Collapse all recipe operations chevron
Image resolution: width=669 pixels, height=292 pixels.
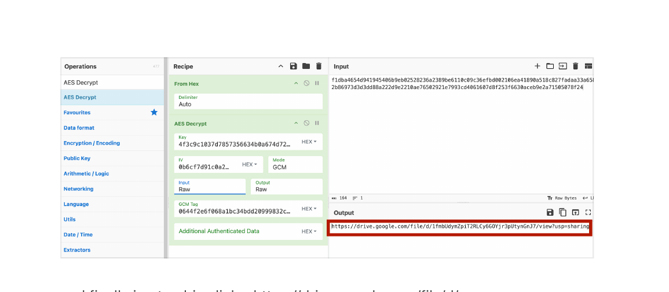coord(280,66)
